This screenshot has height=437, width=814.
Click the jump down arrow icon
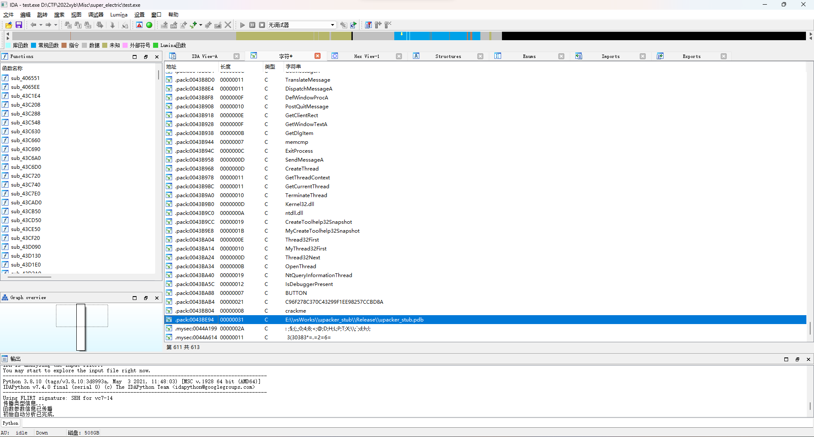pyautogui.click(x=112, y=25)
